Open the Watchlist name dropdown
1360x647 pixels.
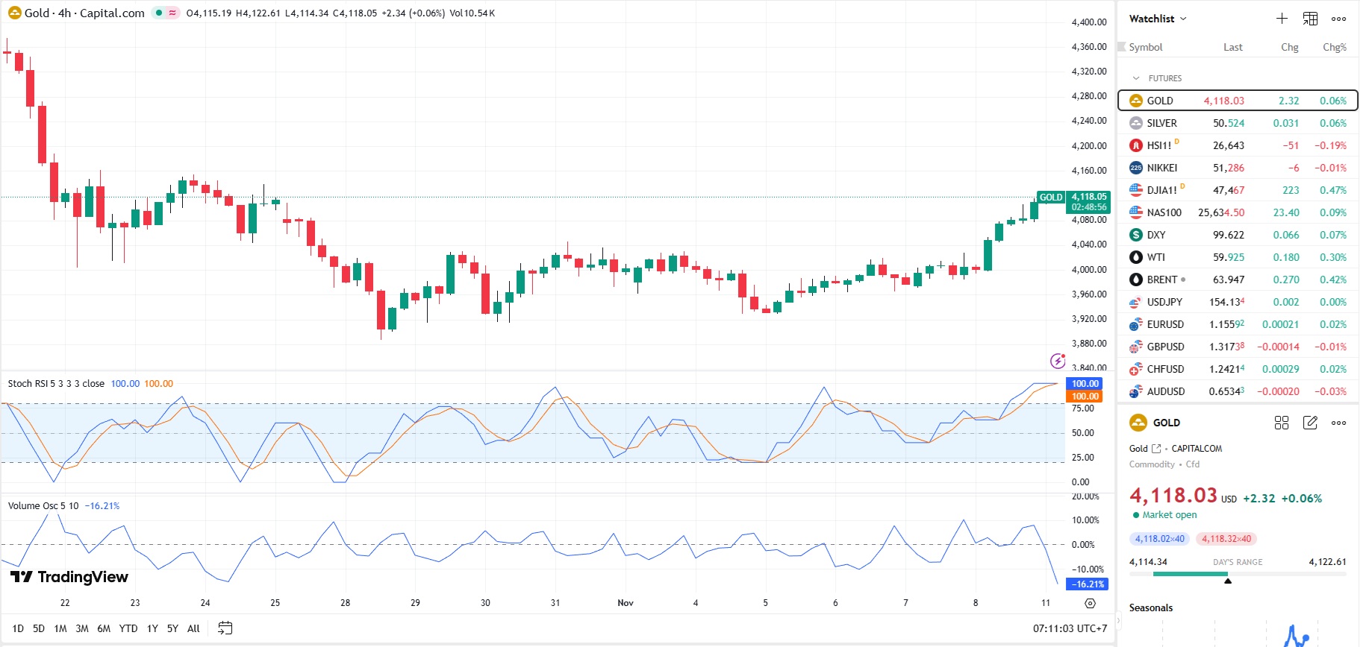pyautogui.click(x=1158, y=19)
